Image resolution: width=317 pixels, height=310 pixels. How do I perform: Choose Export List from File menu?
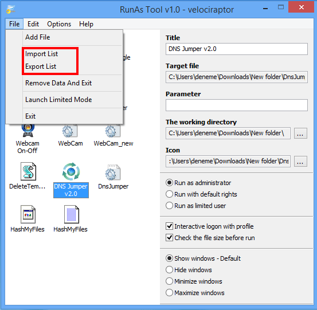pos(41,66)
